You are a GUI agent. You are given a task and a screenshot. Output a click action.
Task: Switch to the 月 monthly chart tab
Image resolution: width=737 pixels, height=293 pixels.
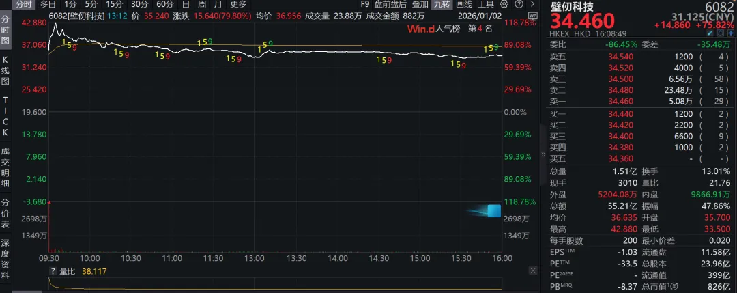coord(218,4)
